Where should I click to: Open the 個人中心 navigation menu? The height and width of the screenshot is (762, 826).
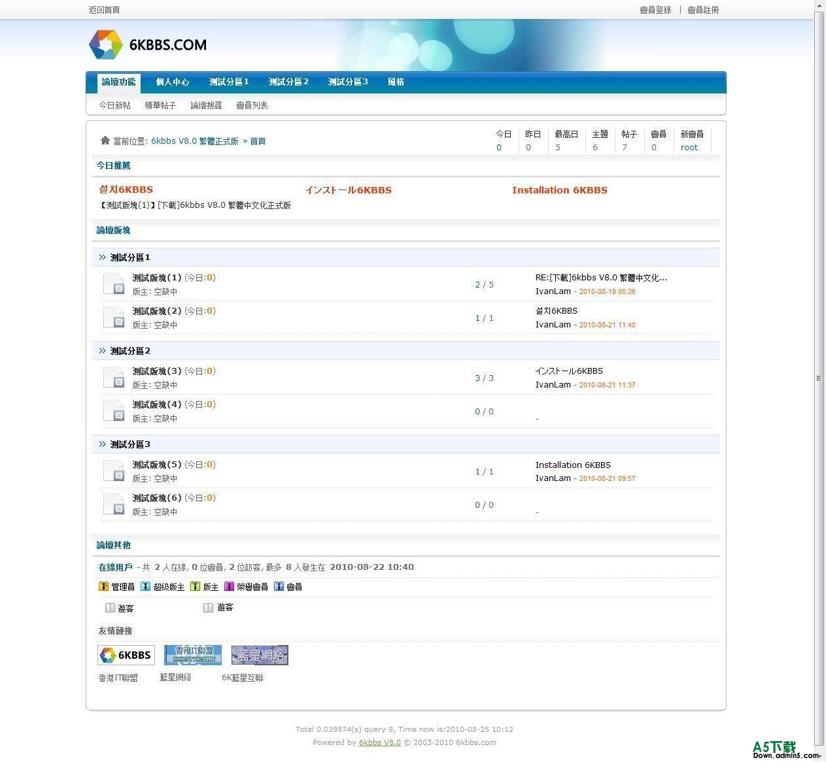click(x=173, y=82)
